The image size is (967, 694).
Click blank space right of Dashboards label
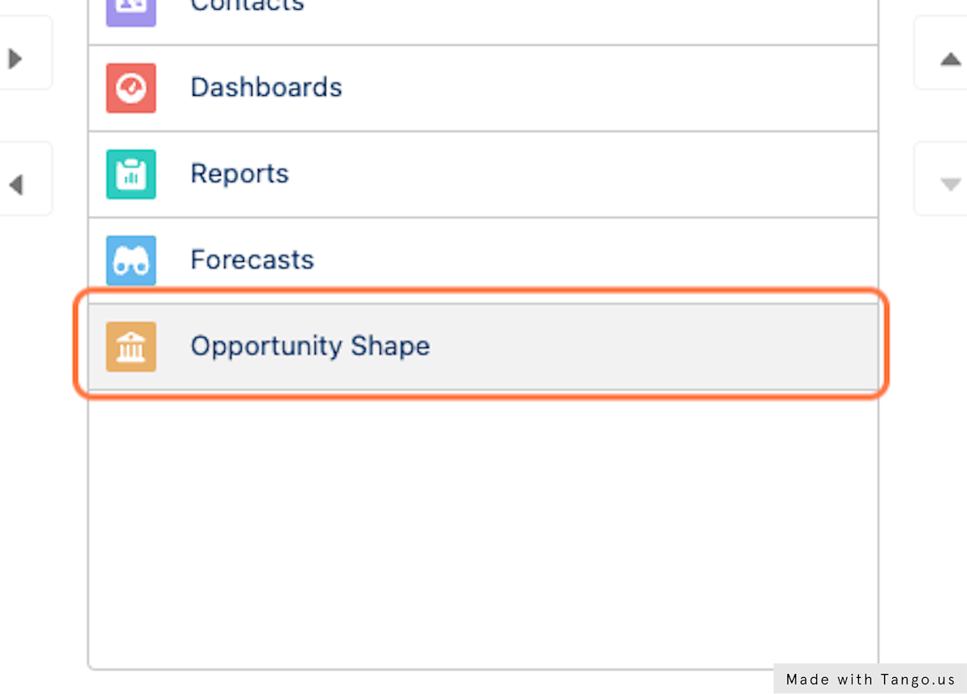pos(604,88)
